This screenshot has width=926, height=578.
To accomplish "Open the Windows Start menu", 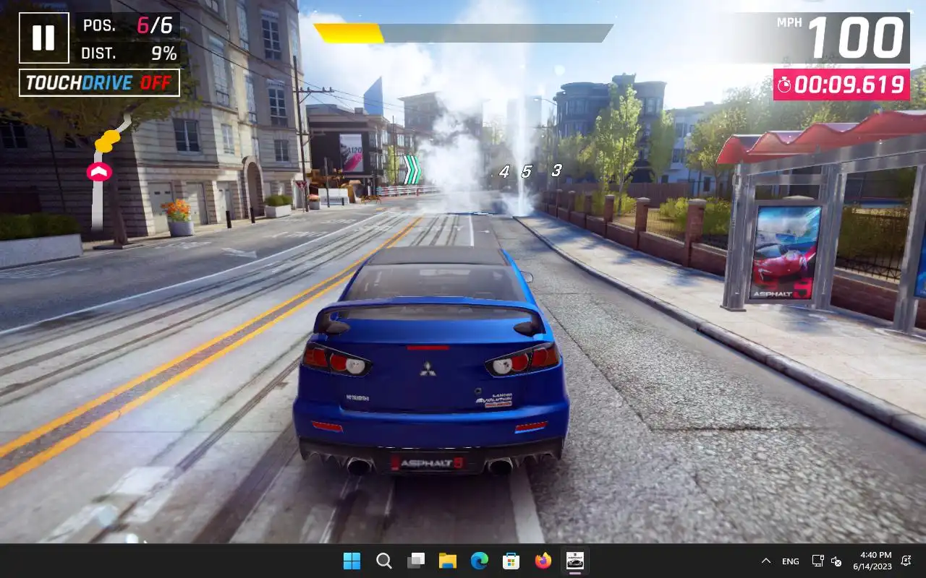I will point(352,561).
